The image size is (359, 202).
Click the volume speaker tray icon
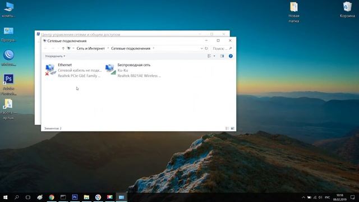point(320,197)
